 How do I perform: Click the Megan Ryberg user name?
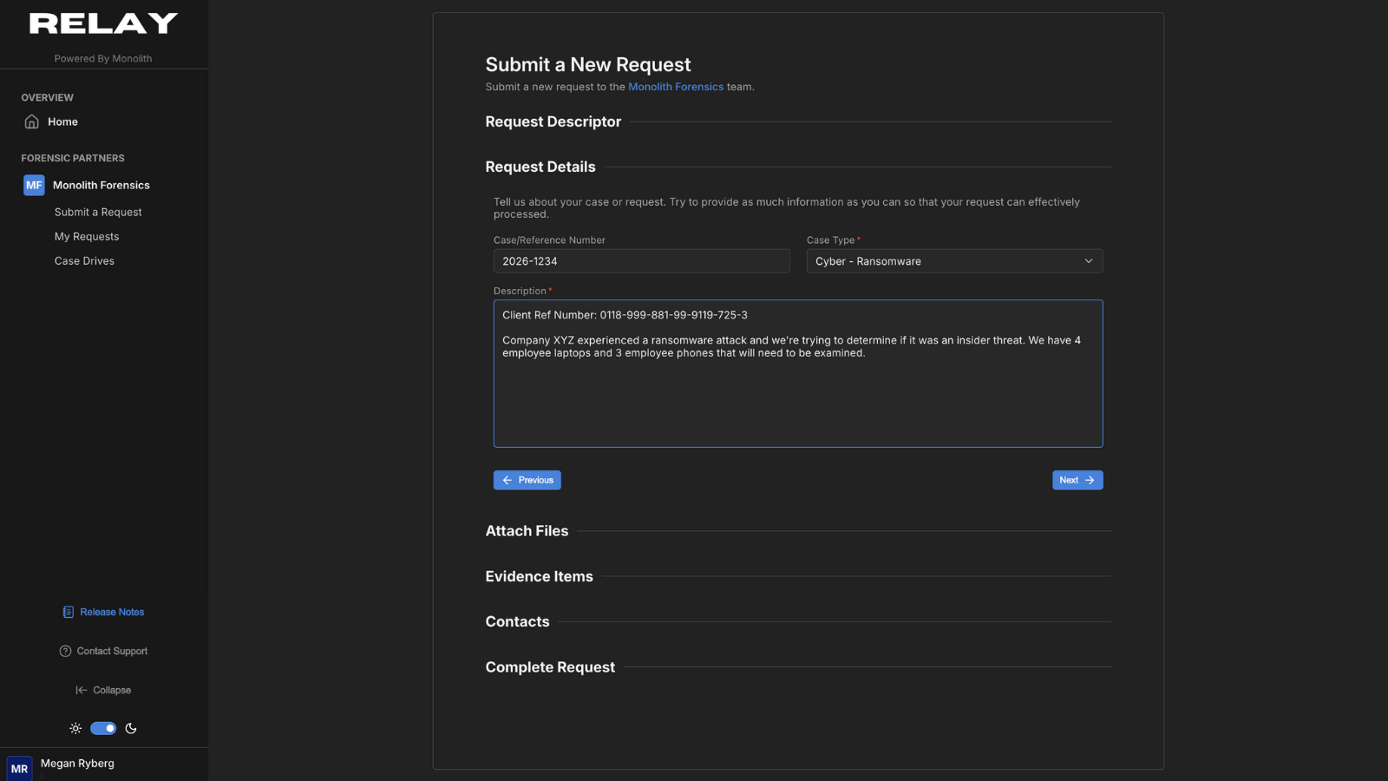click(77, 764)
